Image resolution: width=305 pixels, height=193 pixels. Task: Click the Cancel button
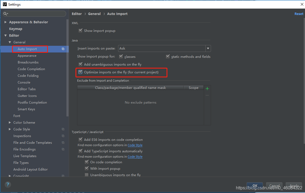coord(274,186)
